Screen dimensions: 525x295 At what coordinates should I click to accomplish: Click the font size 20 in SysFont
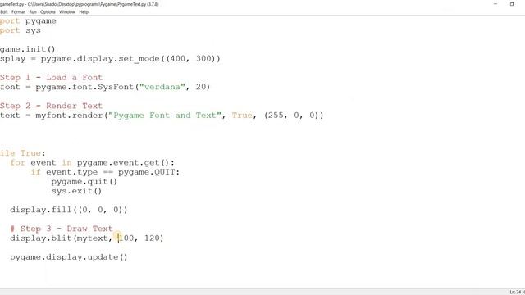point(200,87)
